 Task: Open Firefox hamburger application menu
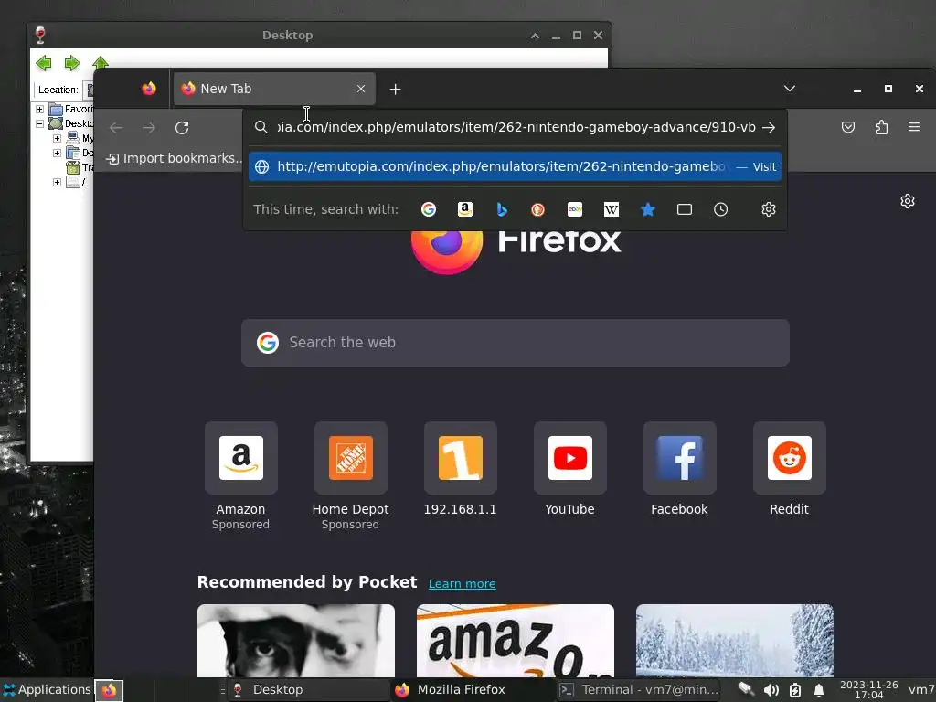914,127
